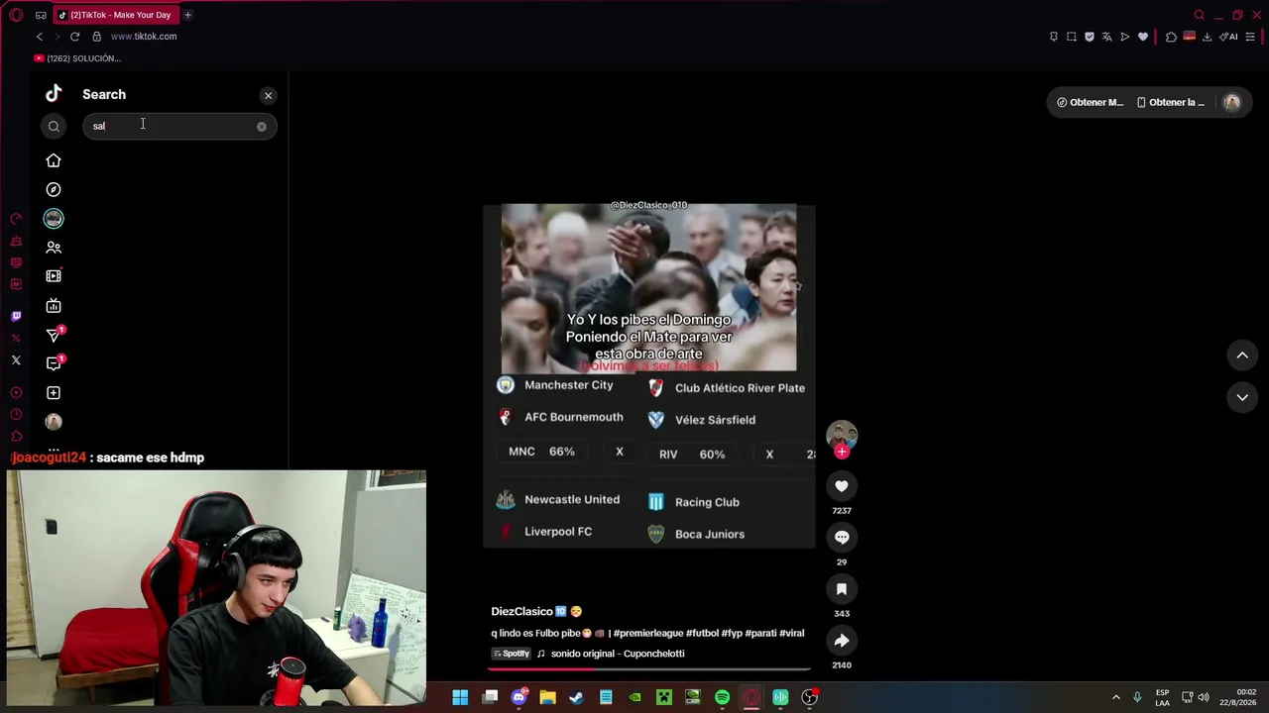
Task: Open the video comments
Action: click(x=842, y=537)
